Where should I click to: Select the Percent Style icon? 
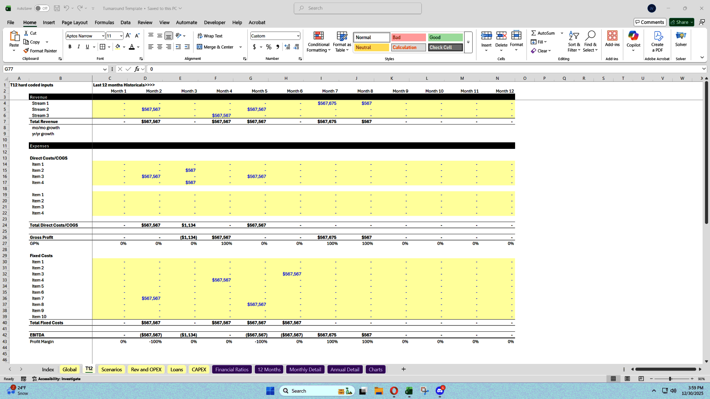coord(269,47)
